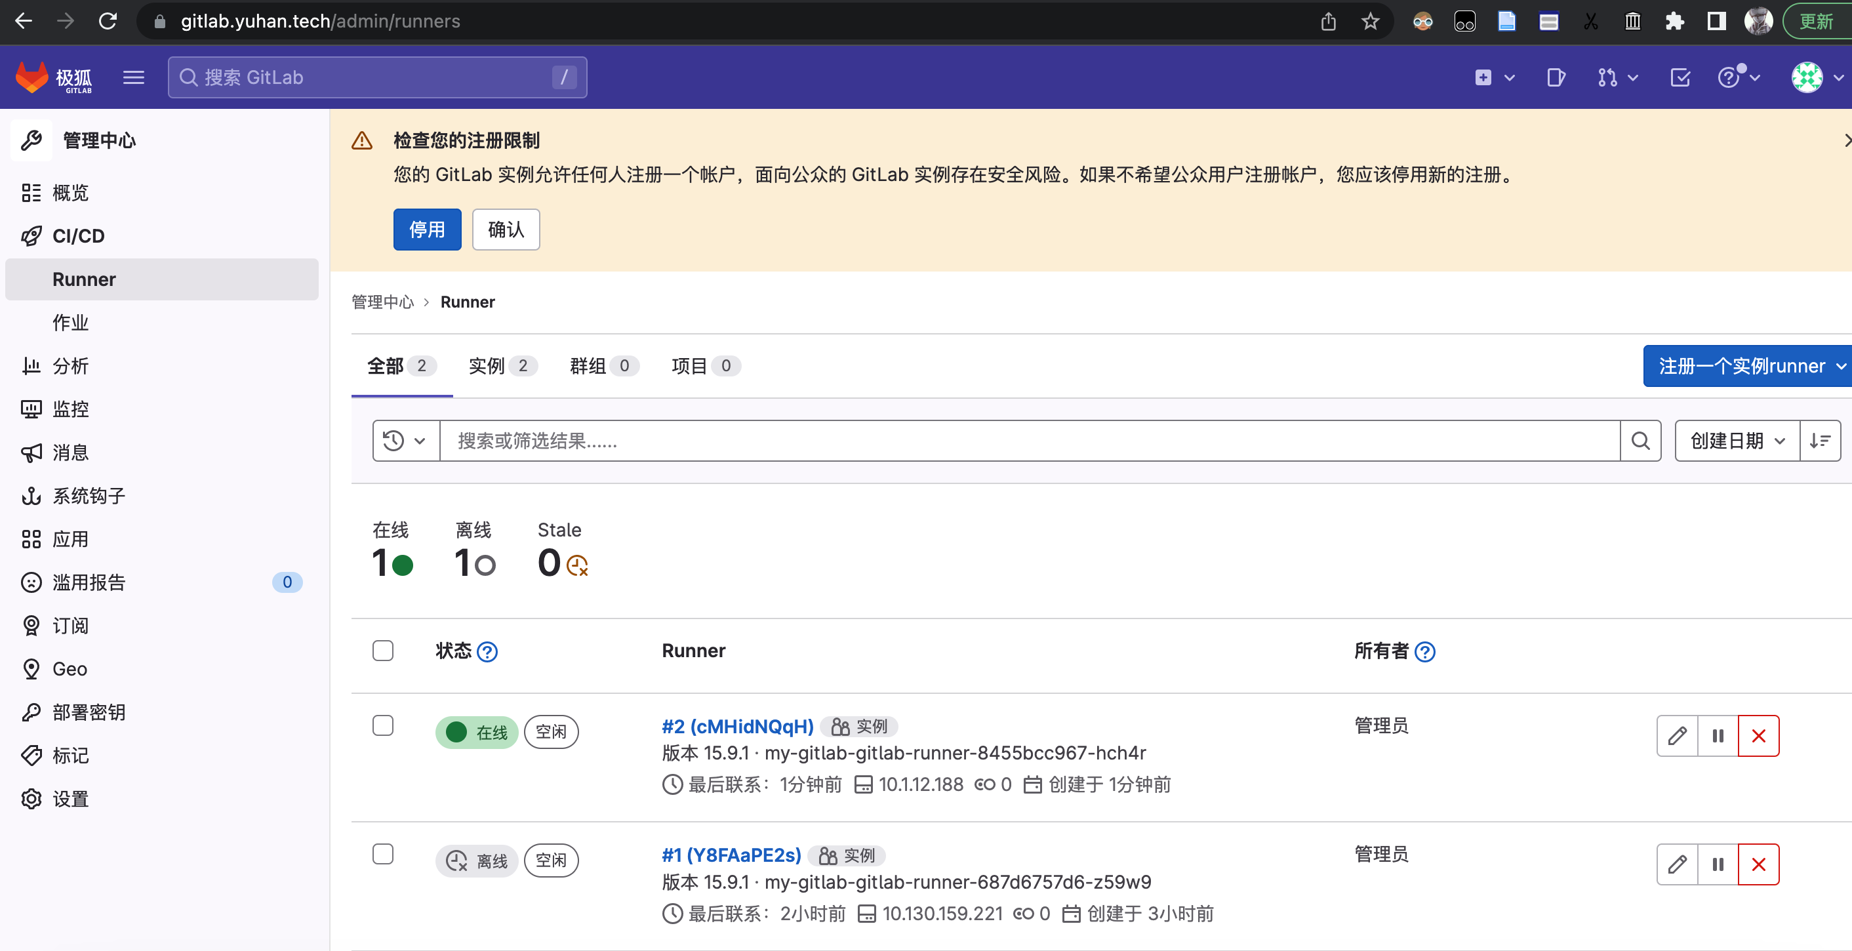This screenshot has width=1852, height=951.
Task: Open browser profile avatar
Action: tap(1758, 21)
